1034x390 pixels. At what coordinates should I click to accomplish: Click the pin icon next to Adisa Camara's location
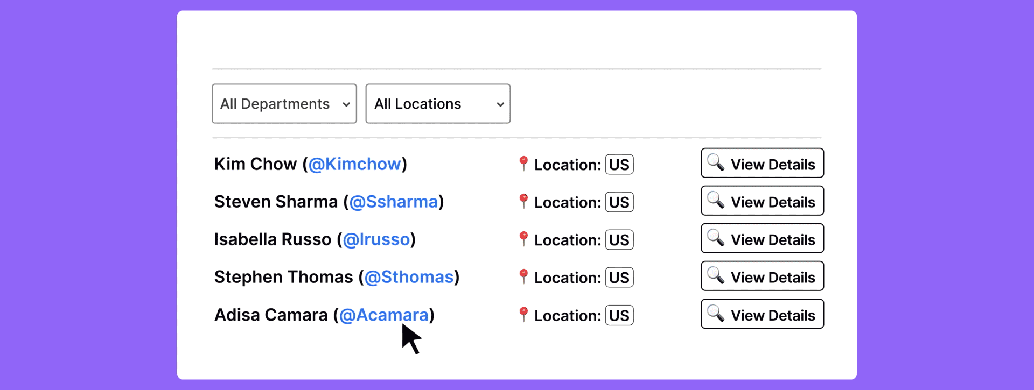click(523, 315)
